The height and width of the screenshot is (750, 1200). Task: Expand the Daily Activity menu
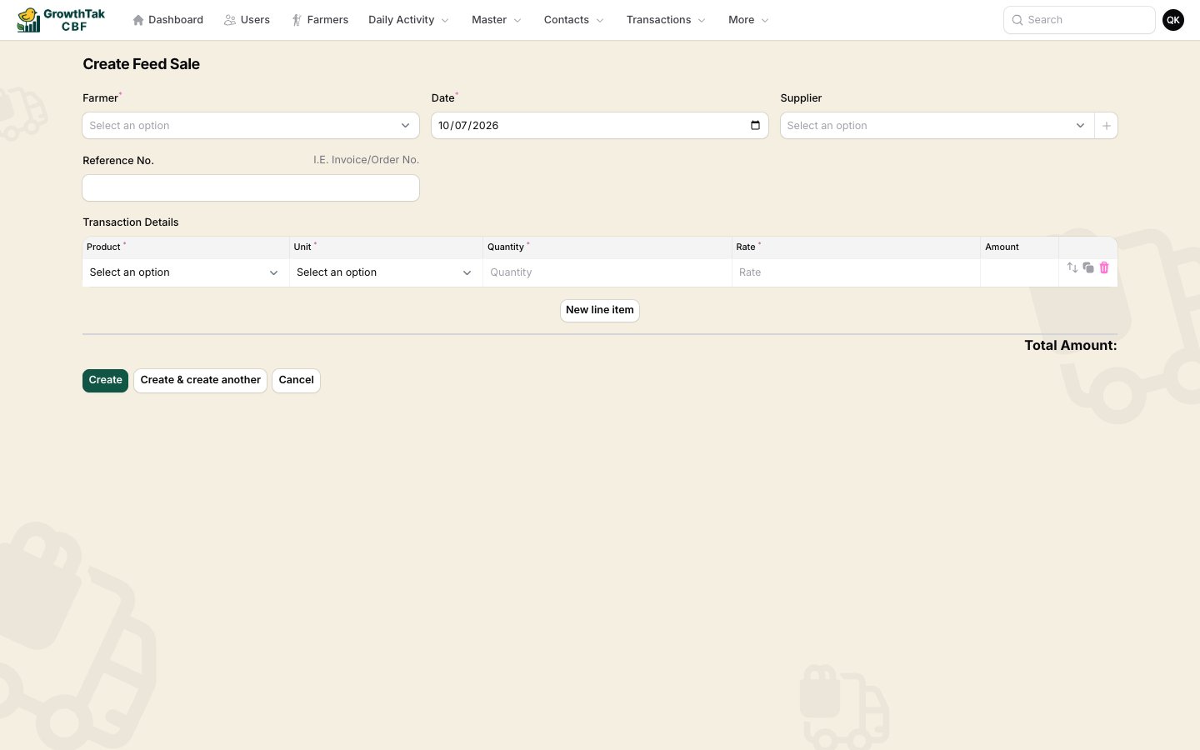point(408,20)
